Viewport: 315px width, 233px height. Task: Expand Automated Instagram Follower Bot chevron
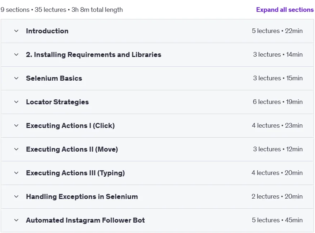coord(16,220)
